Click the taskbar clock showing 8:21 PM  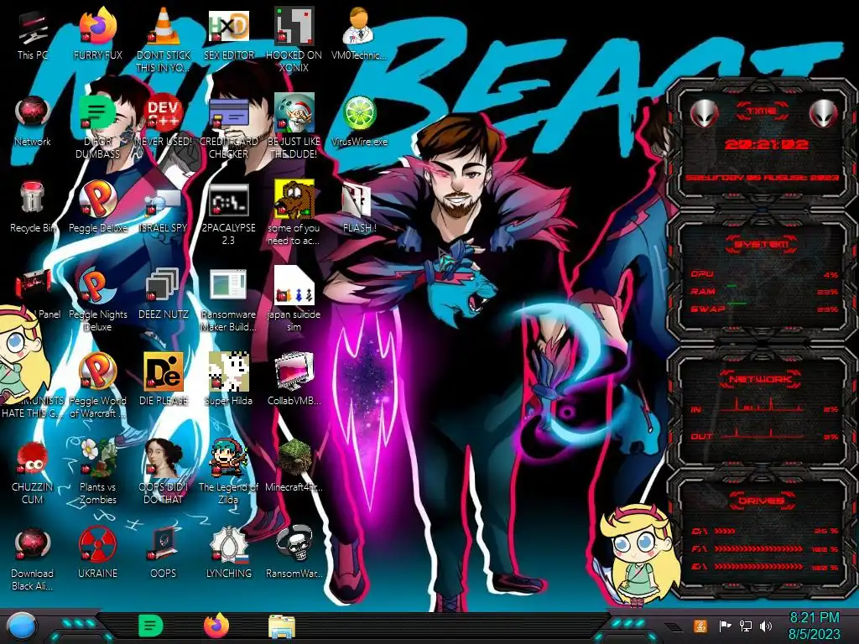[814, 626]
